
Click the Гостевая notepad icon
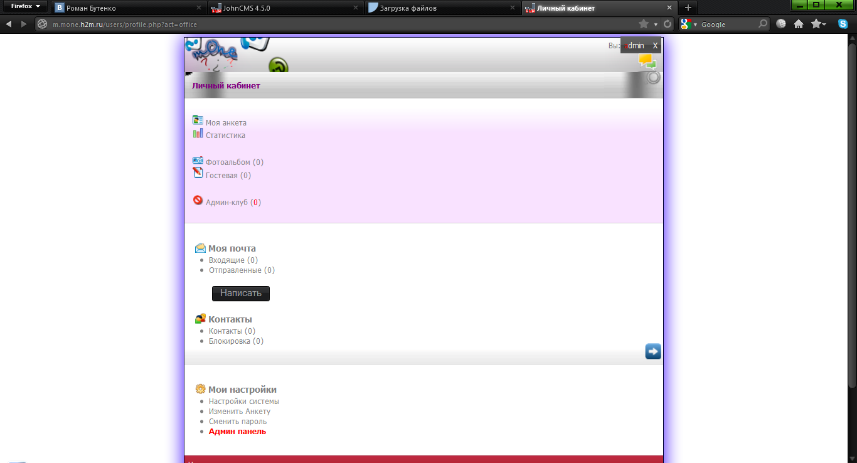click(198, 173)
